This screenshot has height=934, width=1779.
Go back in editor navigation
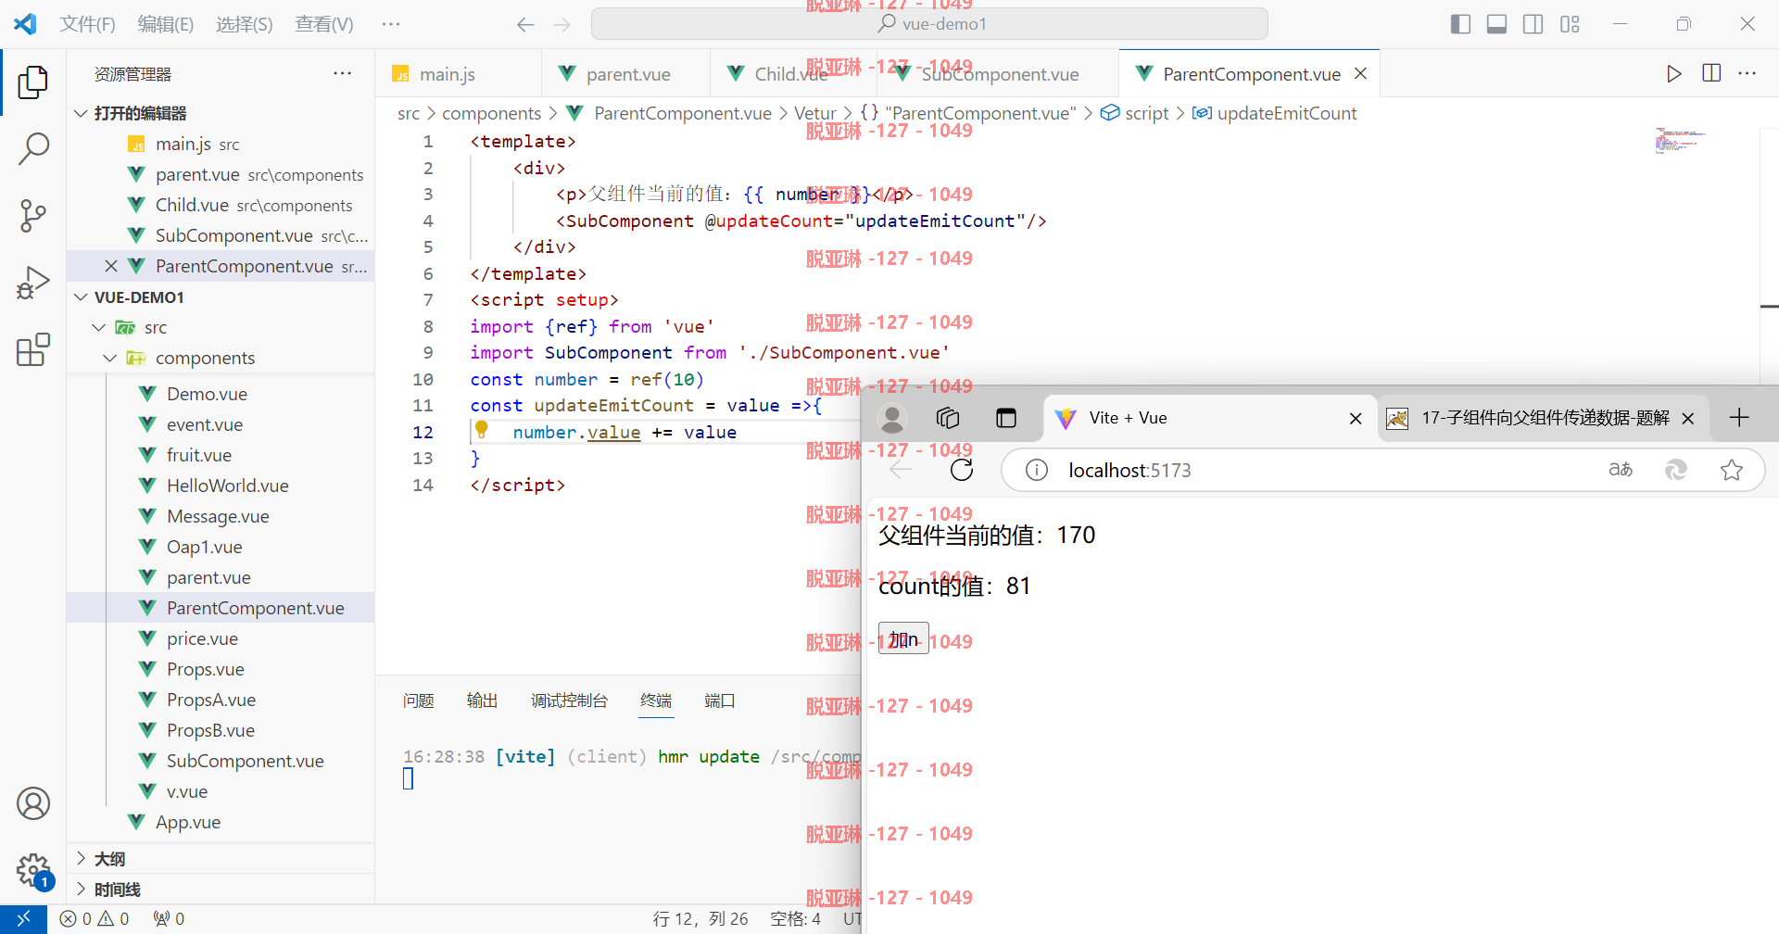tap(525, 24)
